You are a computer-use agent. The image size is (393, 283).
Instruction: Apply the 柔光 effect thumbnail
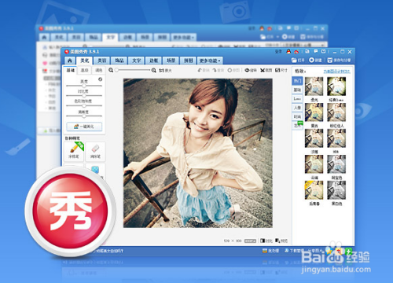tap(314, 86)
